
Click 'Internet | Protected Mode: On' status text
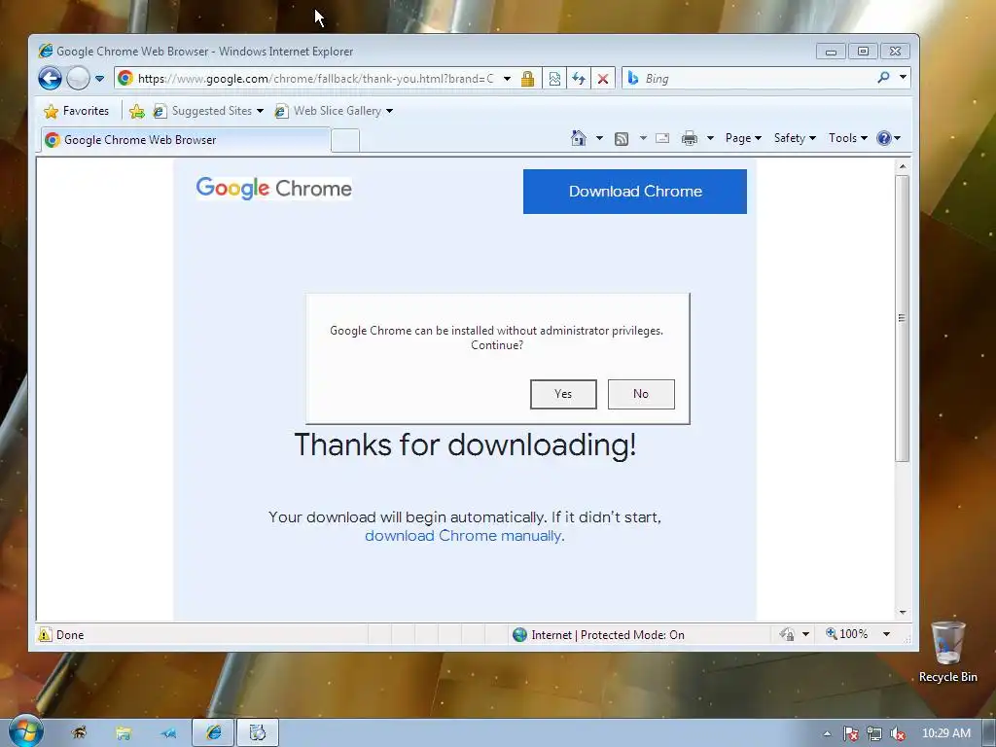[608, 634]
